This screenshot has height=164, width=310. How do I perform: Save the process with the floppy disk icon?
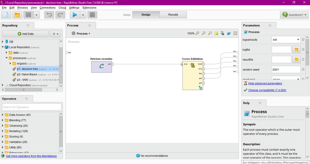point(28,15)
